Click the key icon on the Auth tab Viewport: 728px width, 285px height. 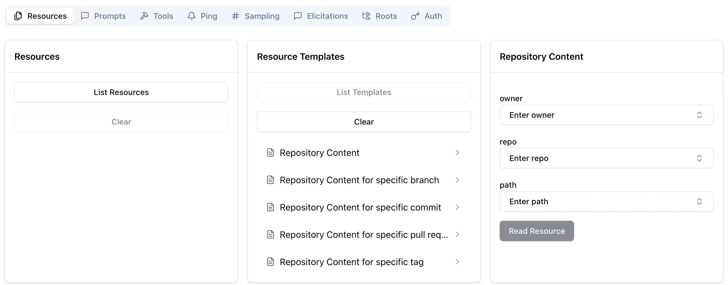(415, 16)
